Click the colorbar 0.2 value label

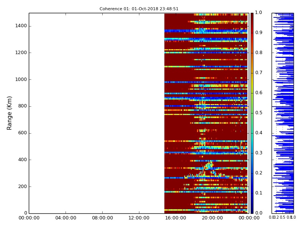coord(259,173)
